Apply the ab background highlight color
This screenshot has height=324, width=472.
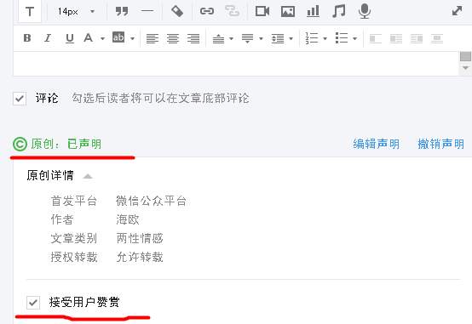click(118, 37)
